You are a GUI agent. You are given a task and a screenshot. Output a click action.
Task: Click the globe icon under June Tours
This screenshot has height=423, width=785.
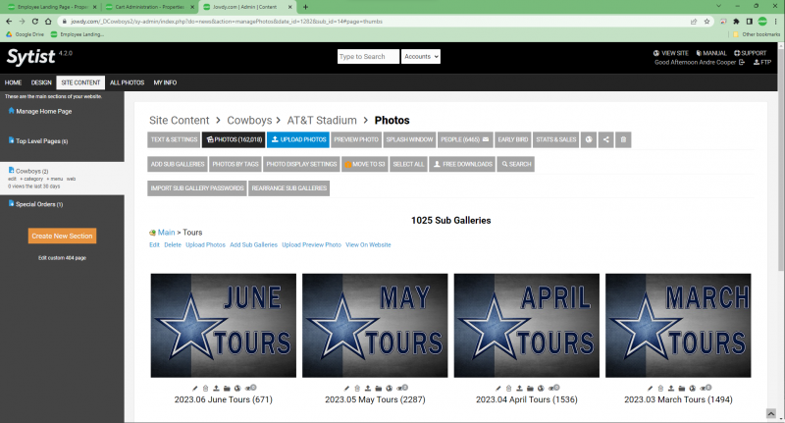coord(237,388)
